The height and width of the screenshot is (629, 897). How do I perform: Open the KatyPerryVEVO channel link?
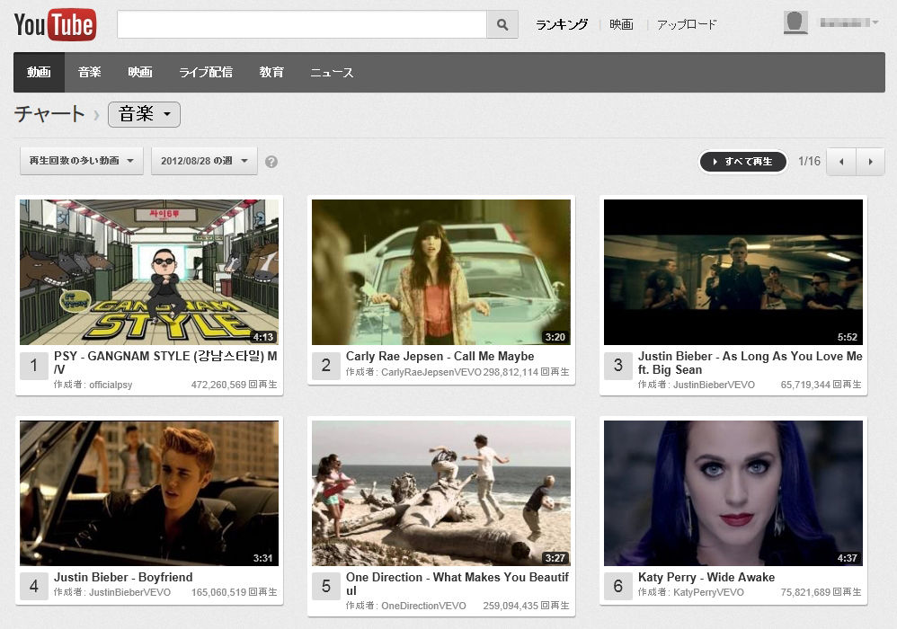pyautogui.click(x=709, y=592)
